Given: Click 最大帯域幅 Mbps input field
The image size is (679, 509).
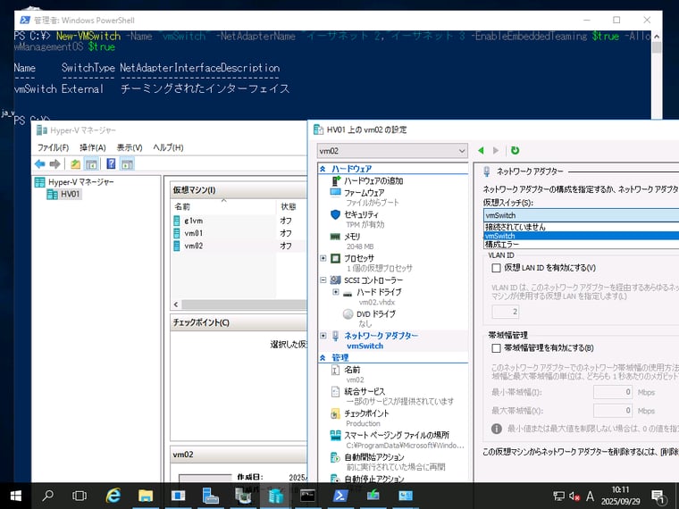Looking at the screenshot, I should [x=613, y=410].
